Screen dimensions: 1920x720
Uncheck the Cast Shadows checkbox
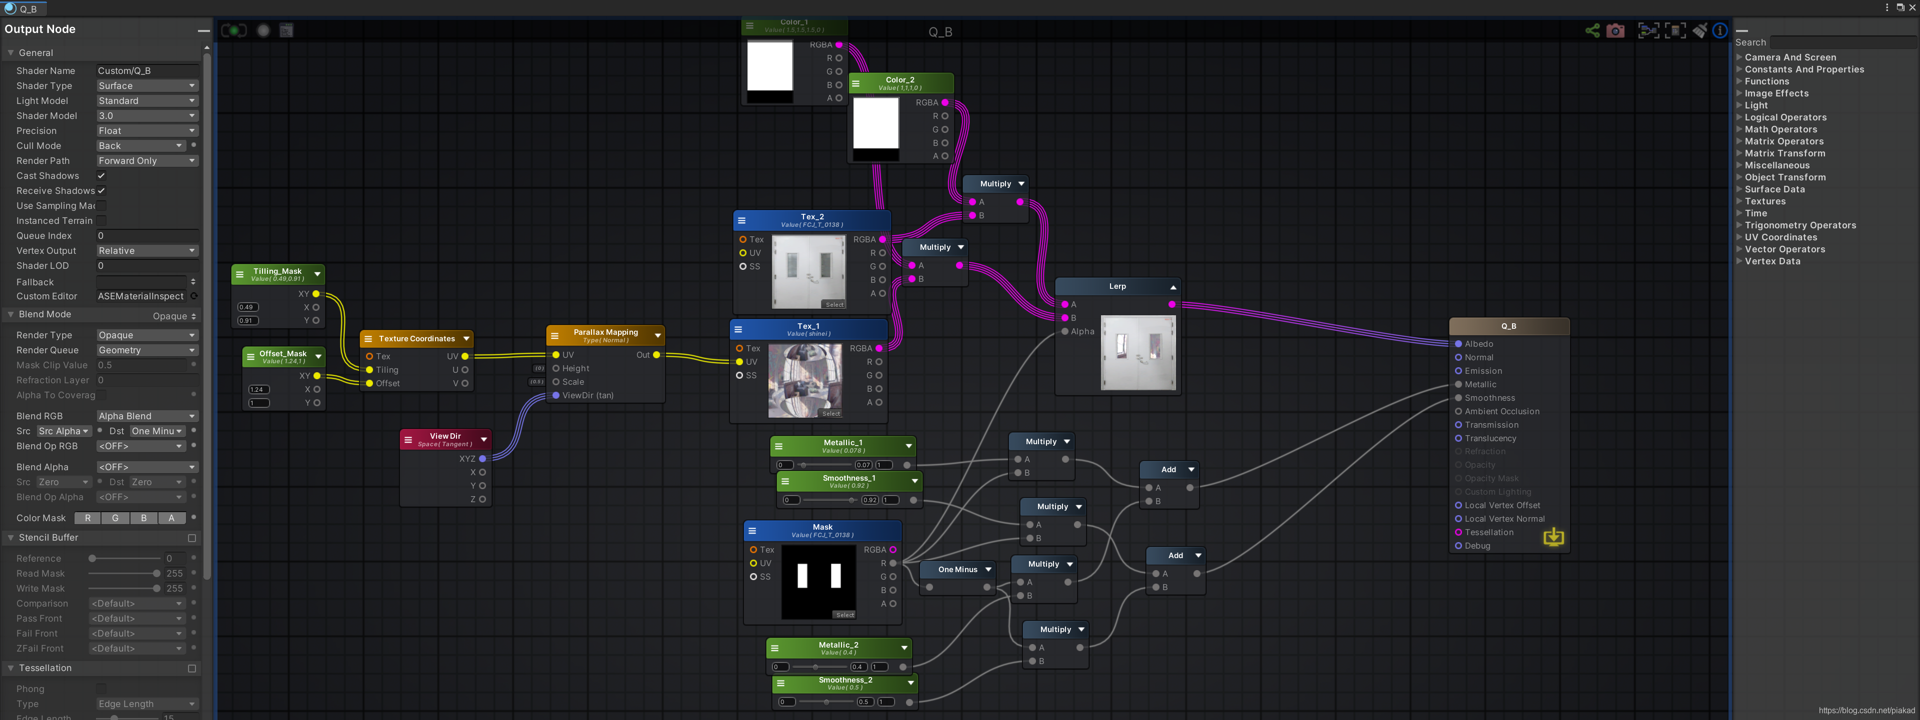(x=101, y=176)
